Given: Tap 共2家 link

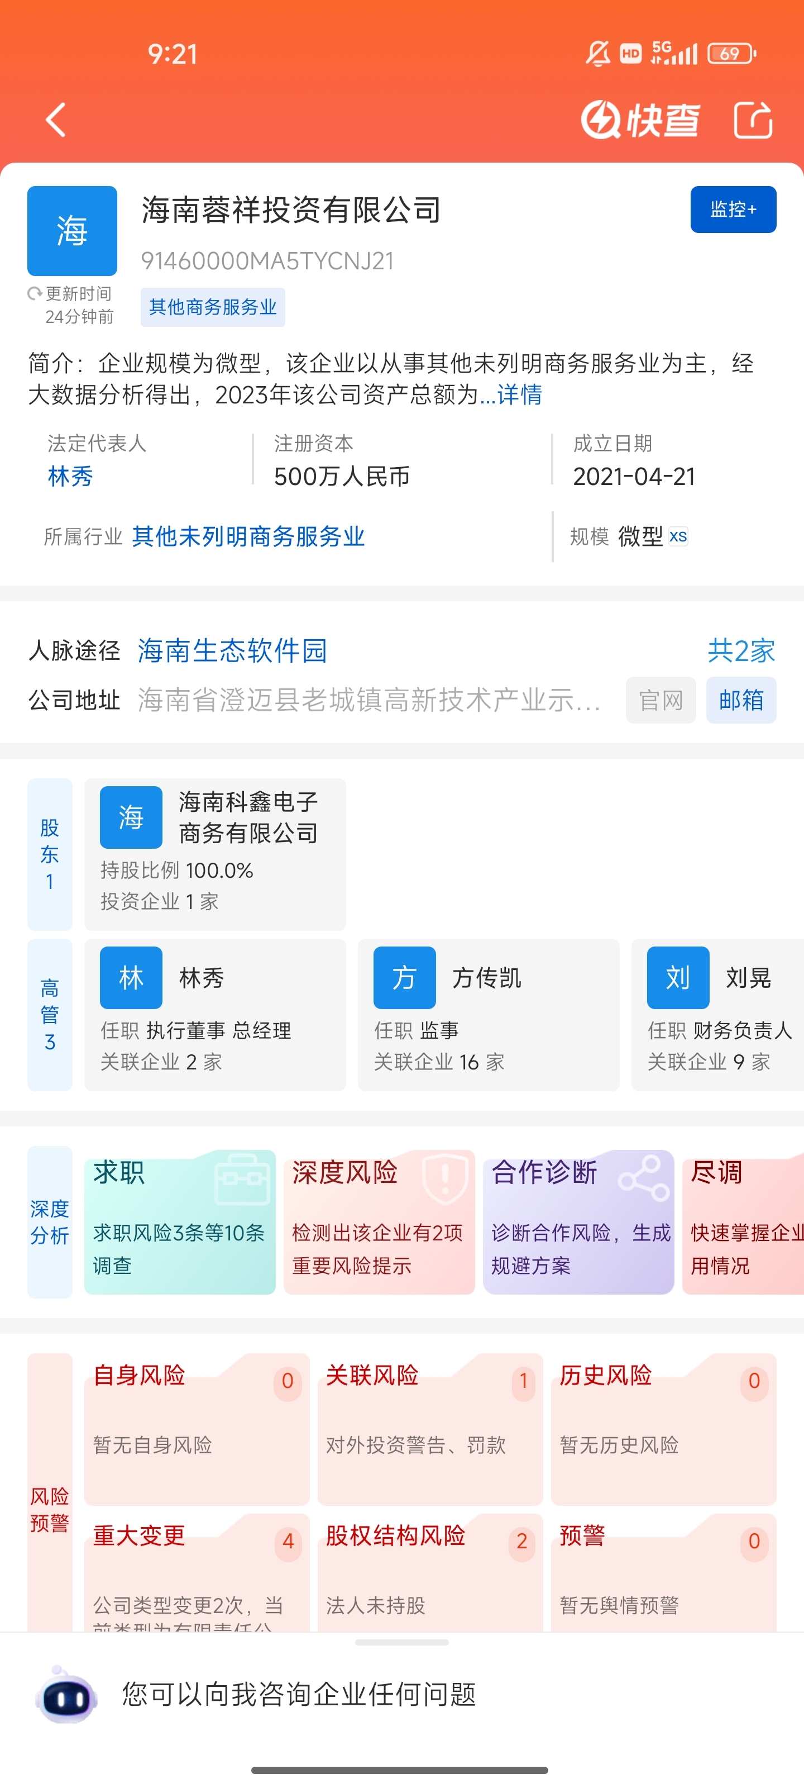Looking at the screenshot, I should (x=741, y=650).
